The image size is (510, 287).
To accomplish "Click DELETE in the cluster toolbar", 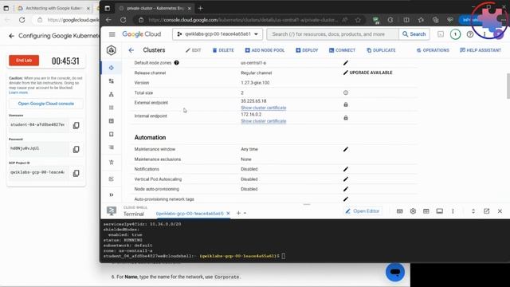I will coord(223,50).
